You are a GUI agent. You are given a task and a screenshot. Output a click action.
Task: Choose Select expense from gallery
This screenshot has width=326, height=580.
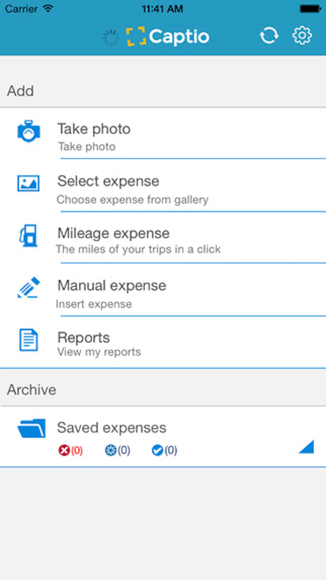pyautogui.click(x=163, y=185)
